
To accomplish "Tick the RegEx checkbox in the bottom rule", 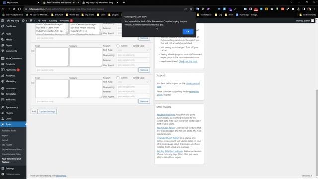I will (118, 78).
